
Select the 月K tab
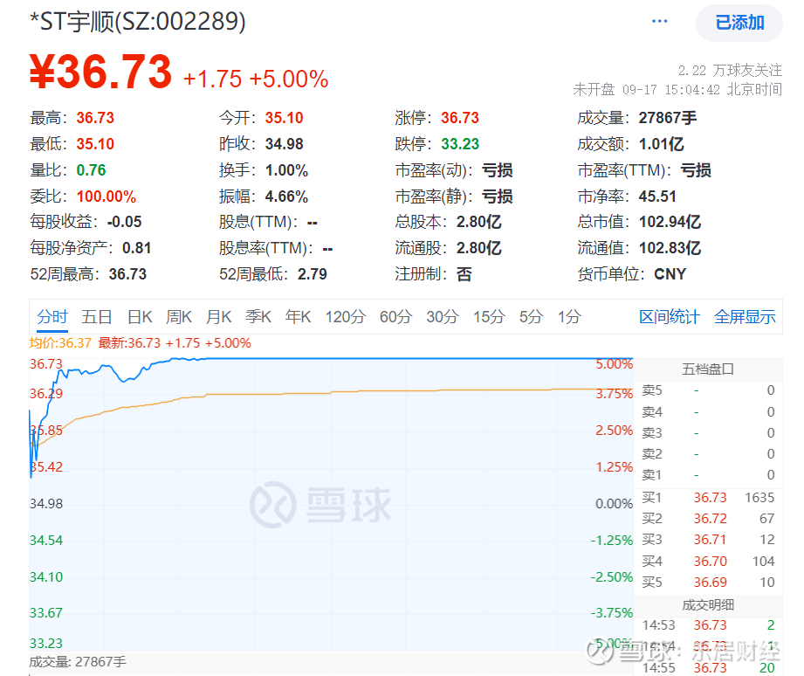point(219,316)
